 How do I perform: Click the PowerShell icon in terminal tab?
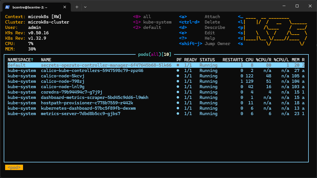click(8, 7)
